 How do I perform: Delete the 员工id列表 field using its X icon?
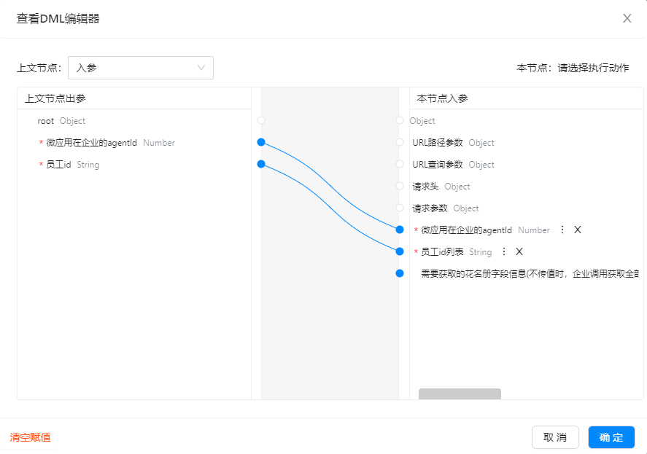(519, 251)
